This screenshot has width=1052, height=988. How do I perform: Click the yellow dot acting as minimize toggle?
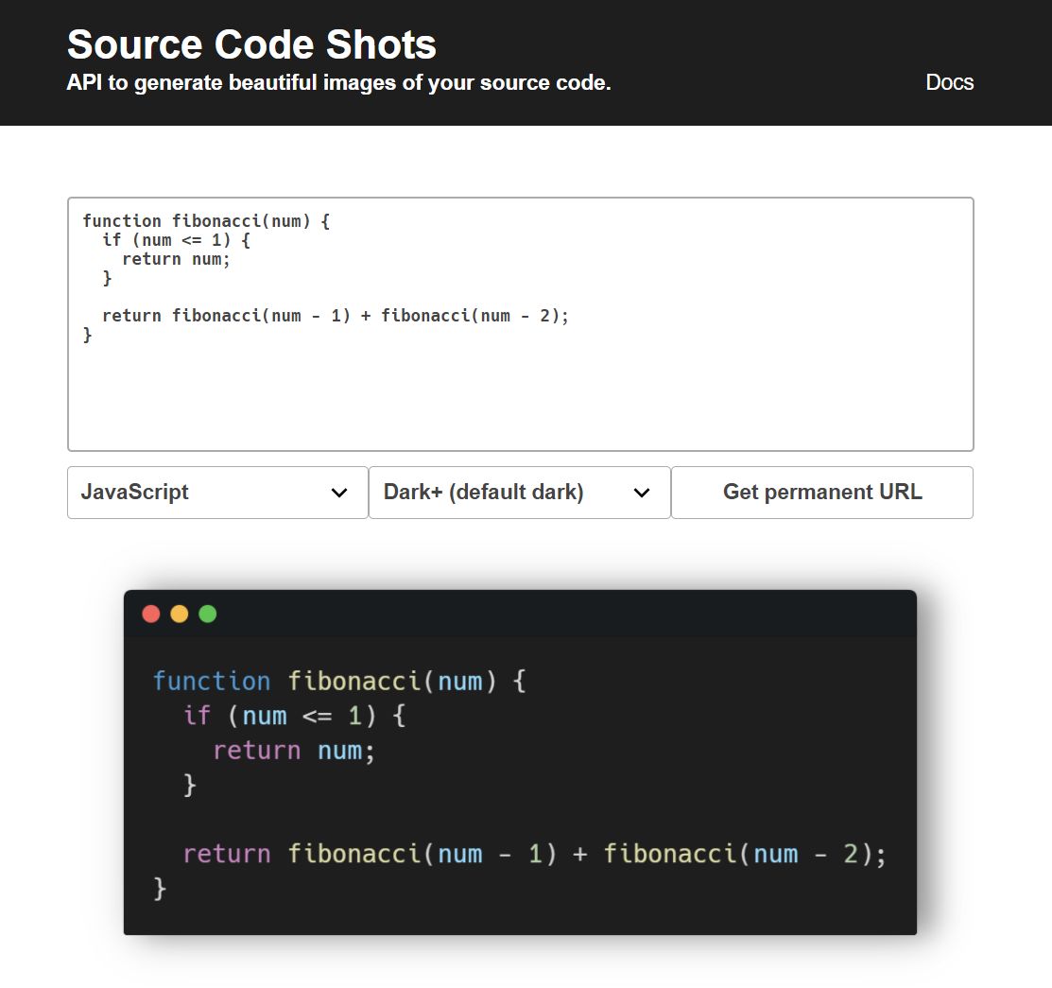click(x=179, y=614)
